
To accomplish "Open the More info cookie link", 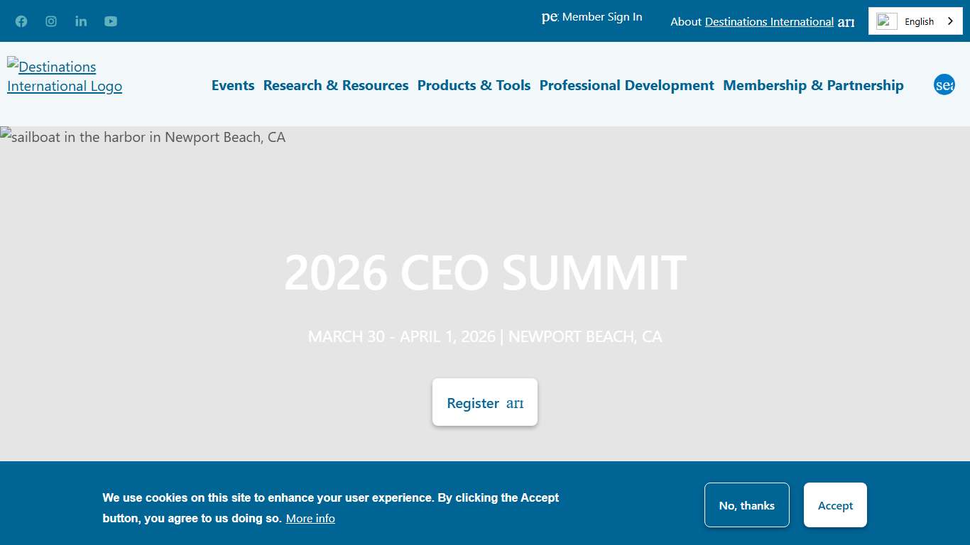I will (x=310, y=519).
